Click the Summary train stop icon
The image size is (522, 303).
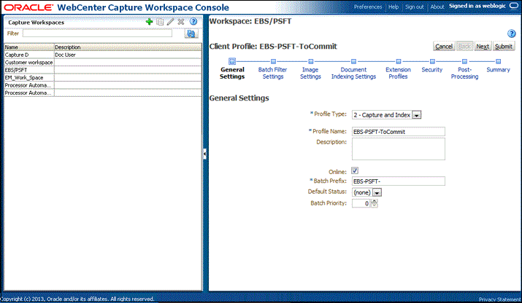point(498,61)
